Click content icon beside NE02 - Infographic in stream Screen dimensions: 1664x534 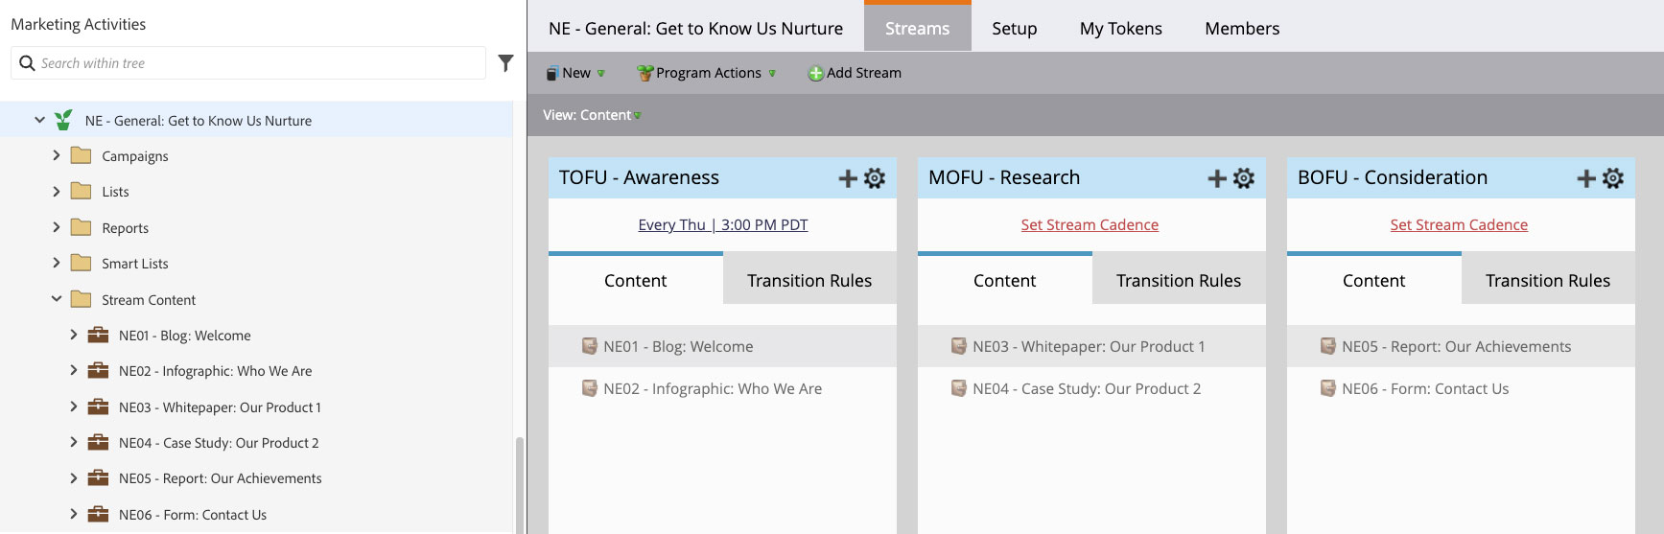tap(590, 388)
